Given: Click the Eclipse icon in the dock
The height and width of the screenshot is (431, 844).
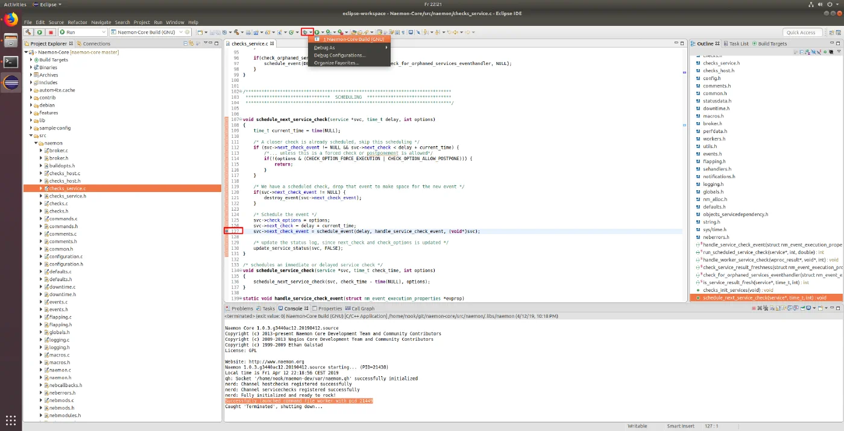Looking at the screenshot, I should [x=11, y=82].
